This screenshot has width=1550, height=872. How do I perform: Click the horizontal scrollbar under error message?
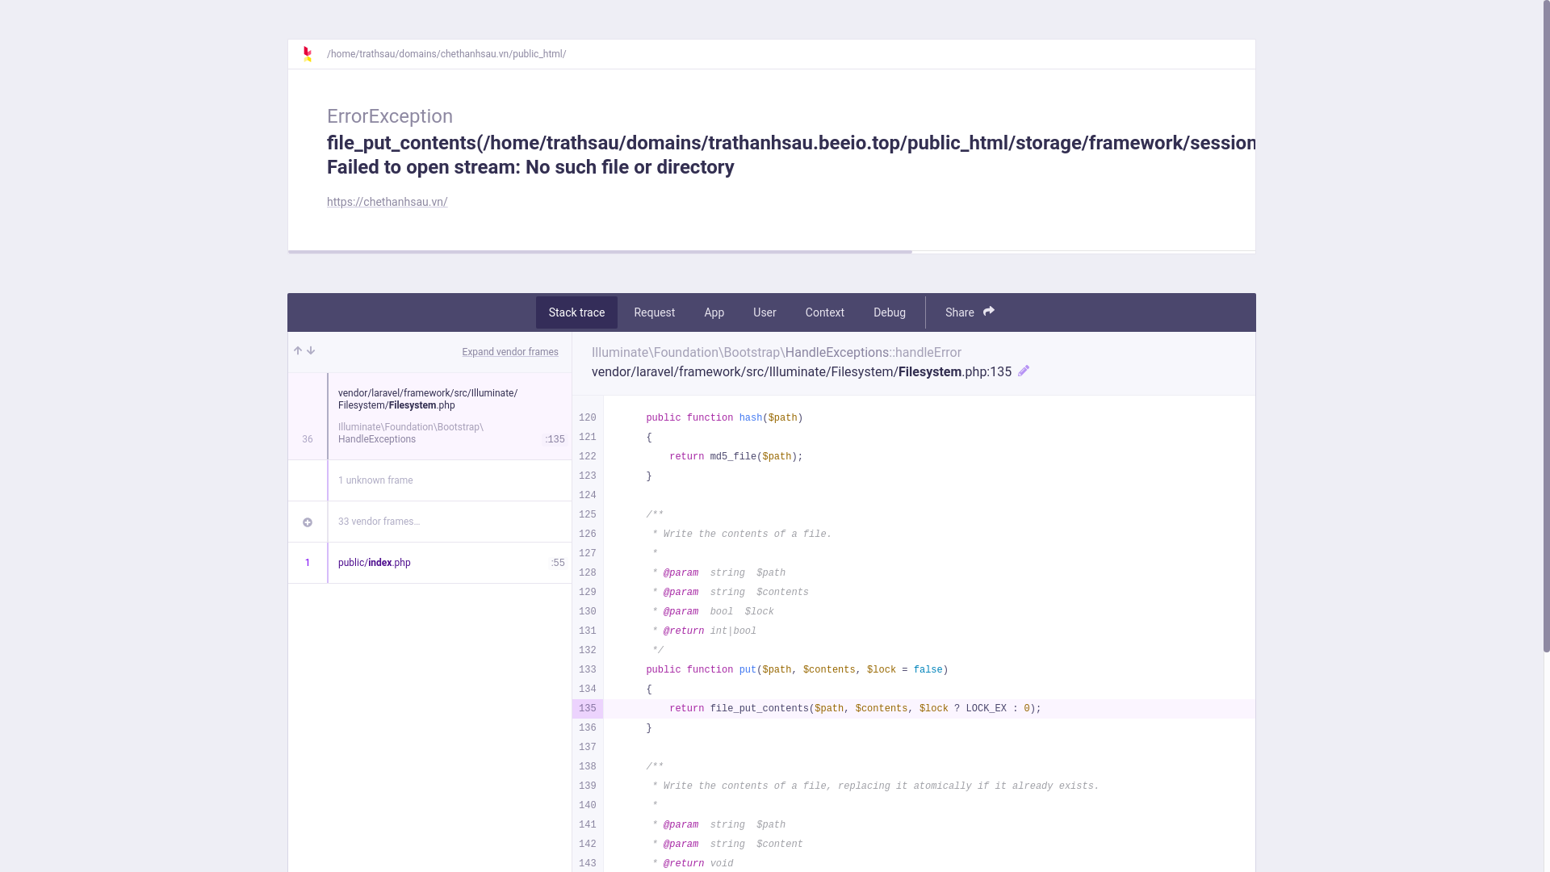coord(600,252)
